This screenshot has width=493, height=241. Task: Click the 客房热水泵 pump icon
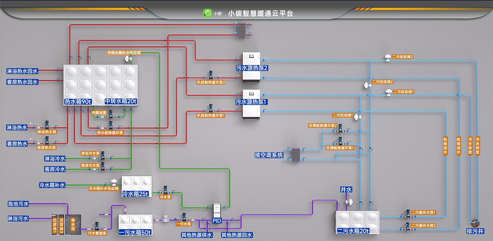47,140
